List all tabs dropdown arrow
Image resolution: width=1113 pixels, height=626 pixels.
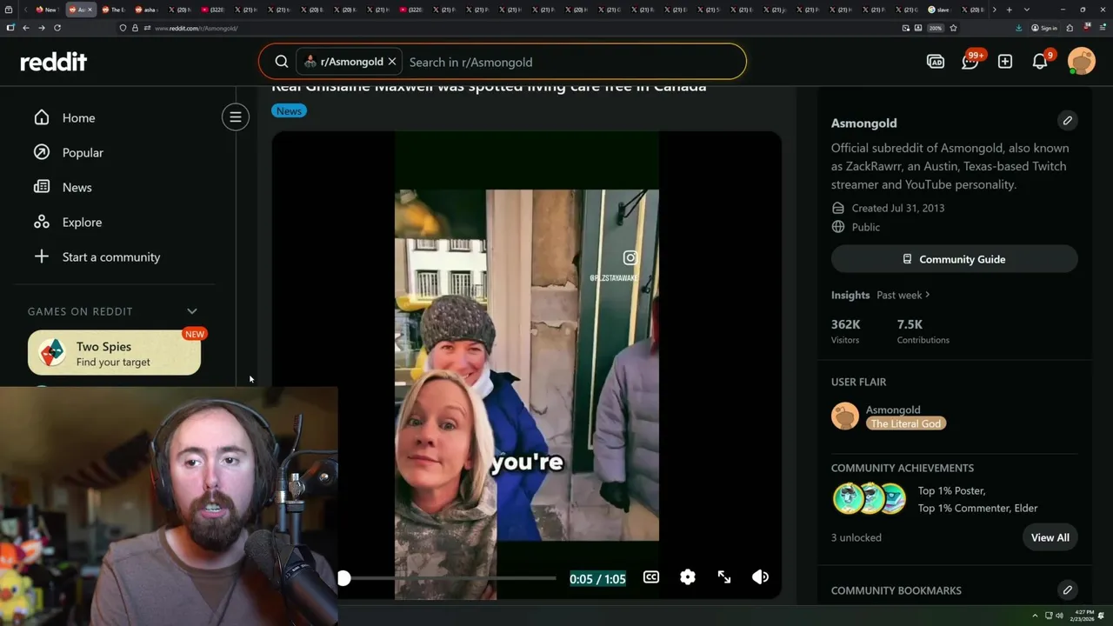1027,10
